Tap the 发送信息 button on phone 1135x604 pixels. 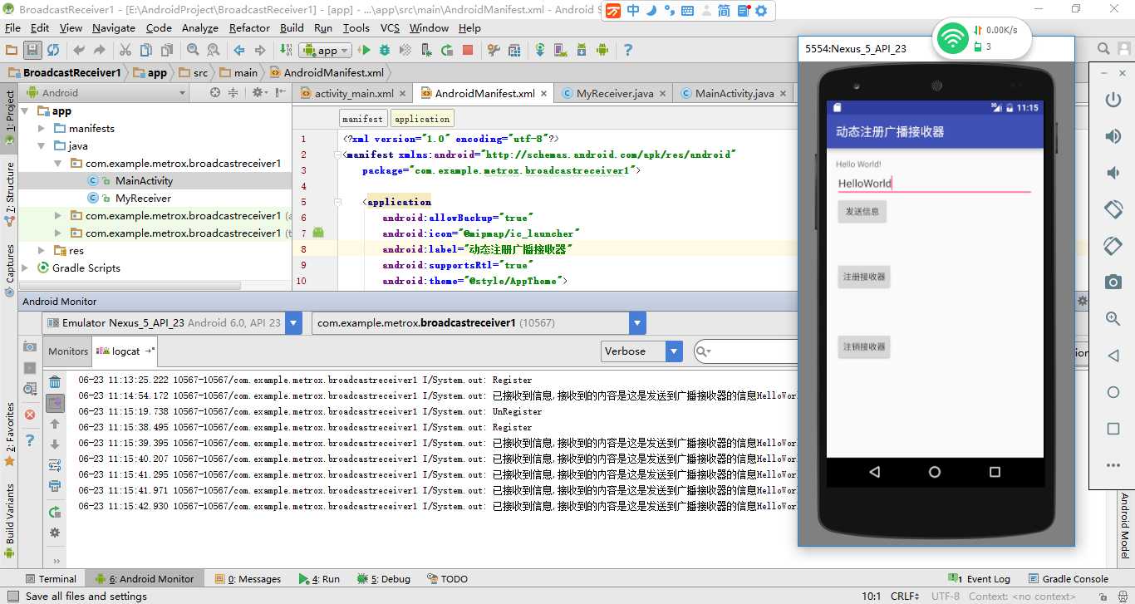click(x=862, y=211)
